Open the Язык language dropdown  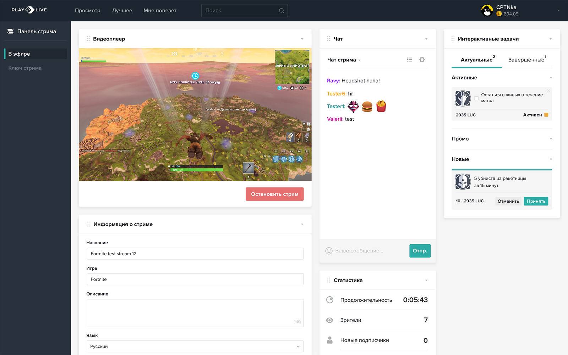(195, 346)
